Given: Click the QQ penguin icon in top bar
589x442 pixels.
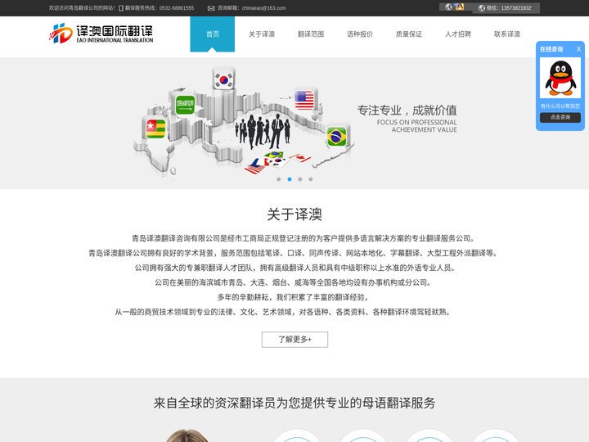Looking at the screenshot, I should pyautogui.click(x=460, y=7).
